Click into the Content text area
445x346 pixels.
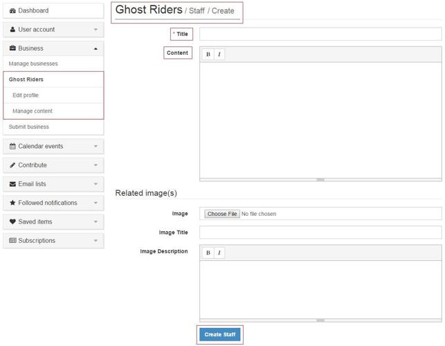click(x=320, y=120)
